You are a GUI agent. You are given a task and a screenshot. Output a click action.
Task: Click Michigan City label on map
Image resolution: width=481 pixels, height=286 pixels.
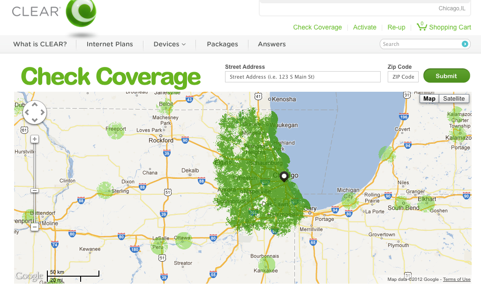coord(348,193)
